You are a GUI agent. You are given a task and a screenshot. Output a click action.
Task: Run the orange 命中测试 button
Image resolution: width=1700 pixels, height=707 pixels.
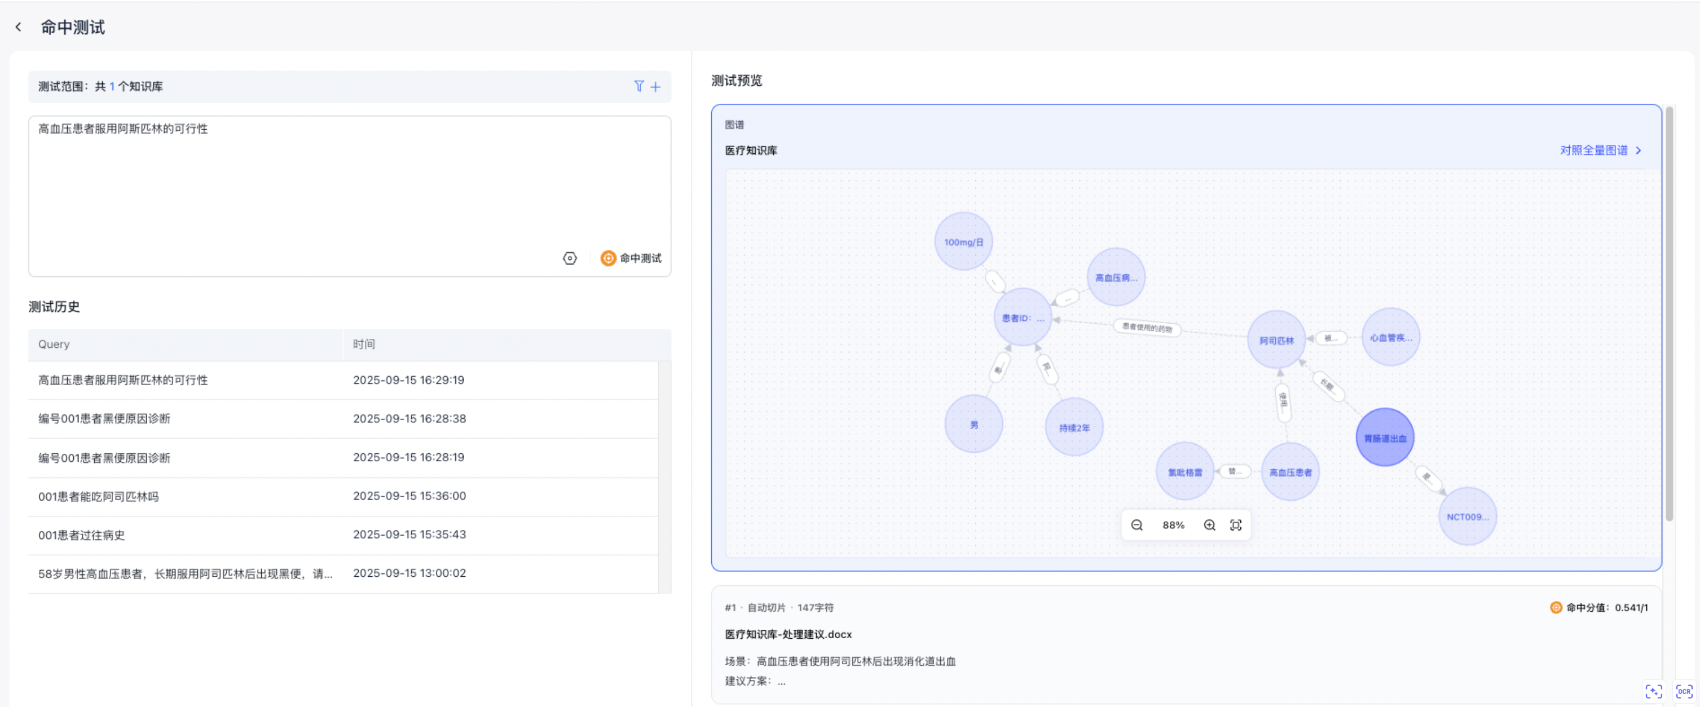point(631,258)
